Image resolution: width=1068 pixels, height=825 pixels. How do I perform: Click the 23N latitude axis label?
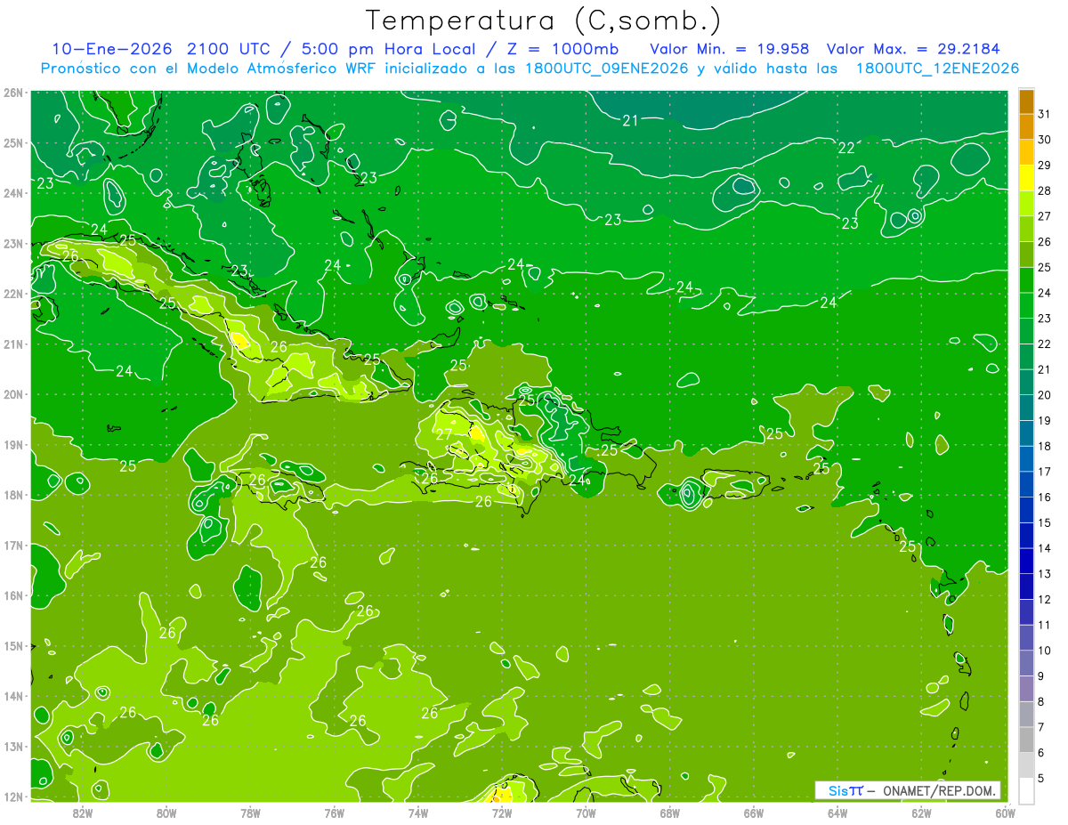(15, 244)
